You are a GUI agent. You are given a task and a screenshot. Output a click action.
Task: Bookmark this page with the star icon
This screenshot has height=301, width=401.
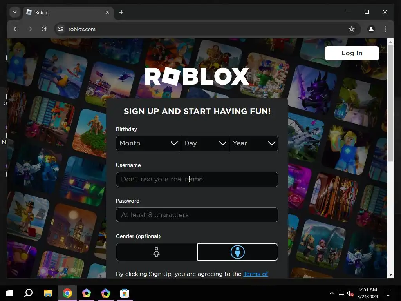(352, 29)
